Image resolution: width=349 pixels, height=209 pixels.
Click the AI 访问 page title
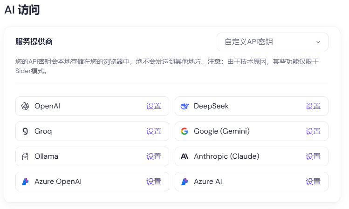(22, 10)
